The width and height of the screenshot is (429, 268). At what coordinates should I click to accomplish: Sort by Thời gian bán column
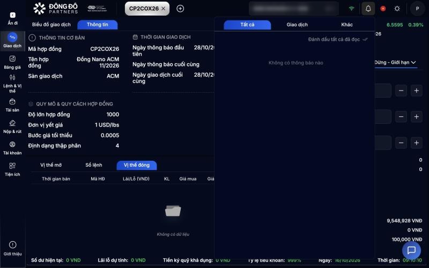(x=56, y=179)
